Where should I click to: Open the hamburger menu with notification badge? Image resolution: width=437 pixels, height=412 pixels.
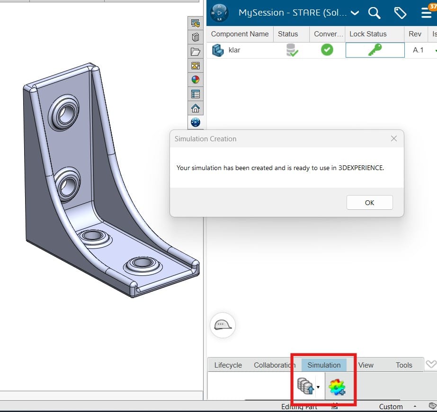427,13
